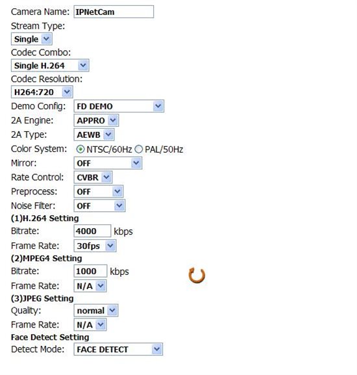This screenshot has height=375, width=357.
Task: Click the MPEG4 Bitrate field showing 1000
Action: click(90, 271)
